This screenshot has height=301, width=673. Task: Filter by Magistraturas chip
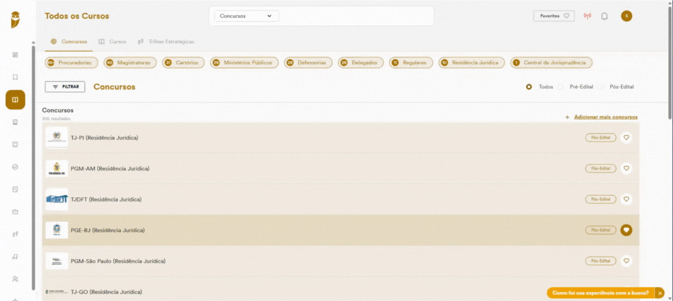tap(130, 63)
